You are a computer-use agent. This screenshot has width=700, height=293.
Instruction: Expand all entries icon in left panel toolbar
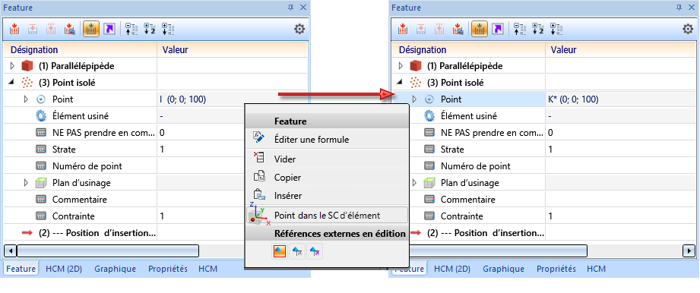[168, 30]
